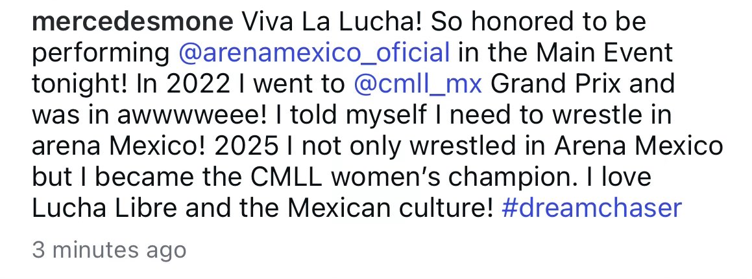Click the word "performing"

(100, 52)
